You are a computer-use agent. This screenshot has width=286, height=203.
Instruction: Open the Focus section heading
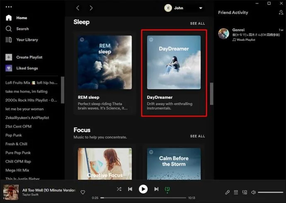pyautogui.click(x=82, y=130)
